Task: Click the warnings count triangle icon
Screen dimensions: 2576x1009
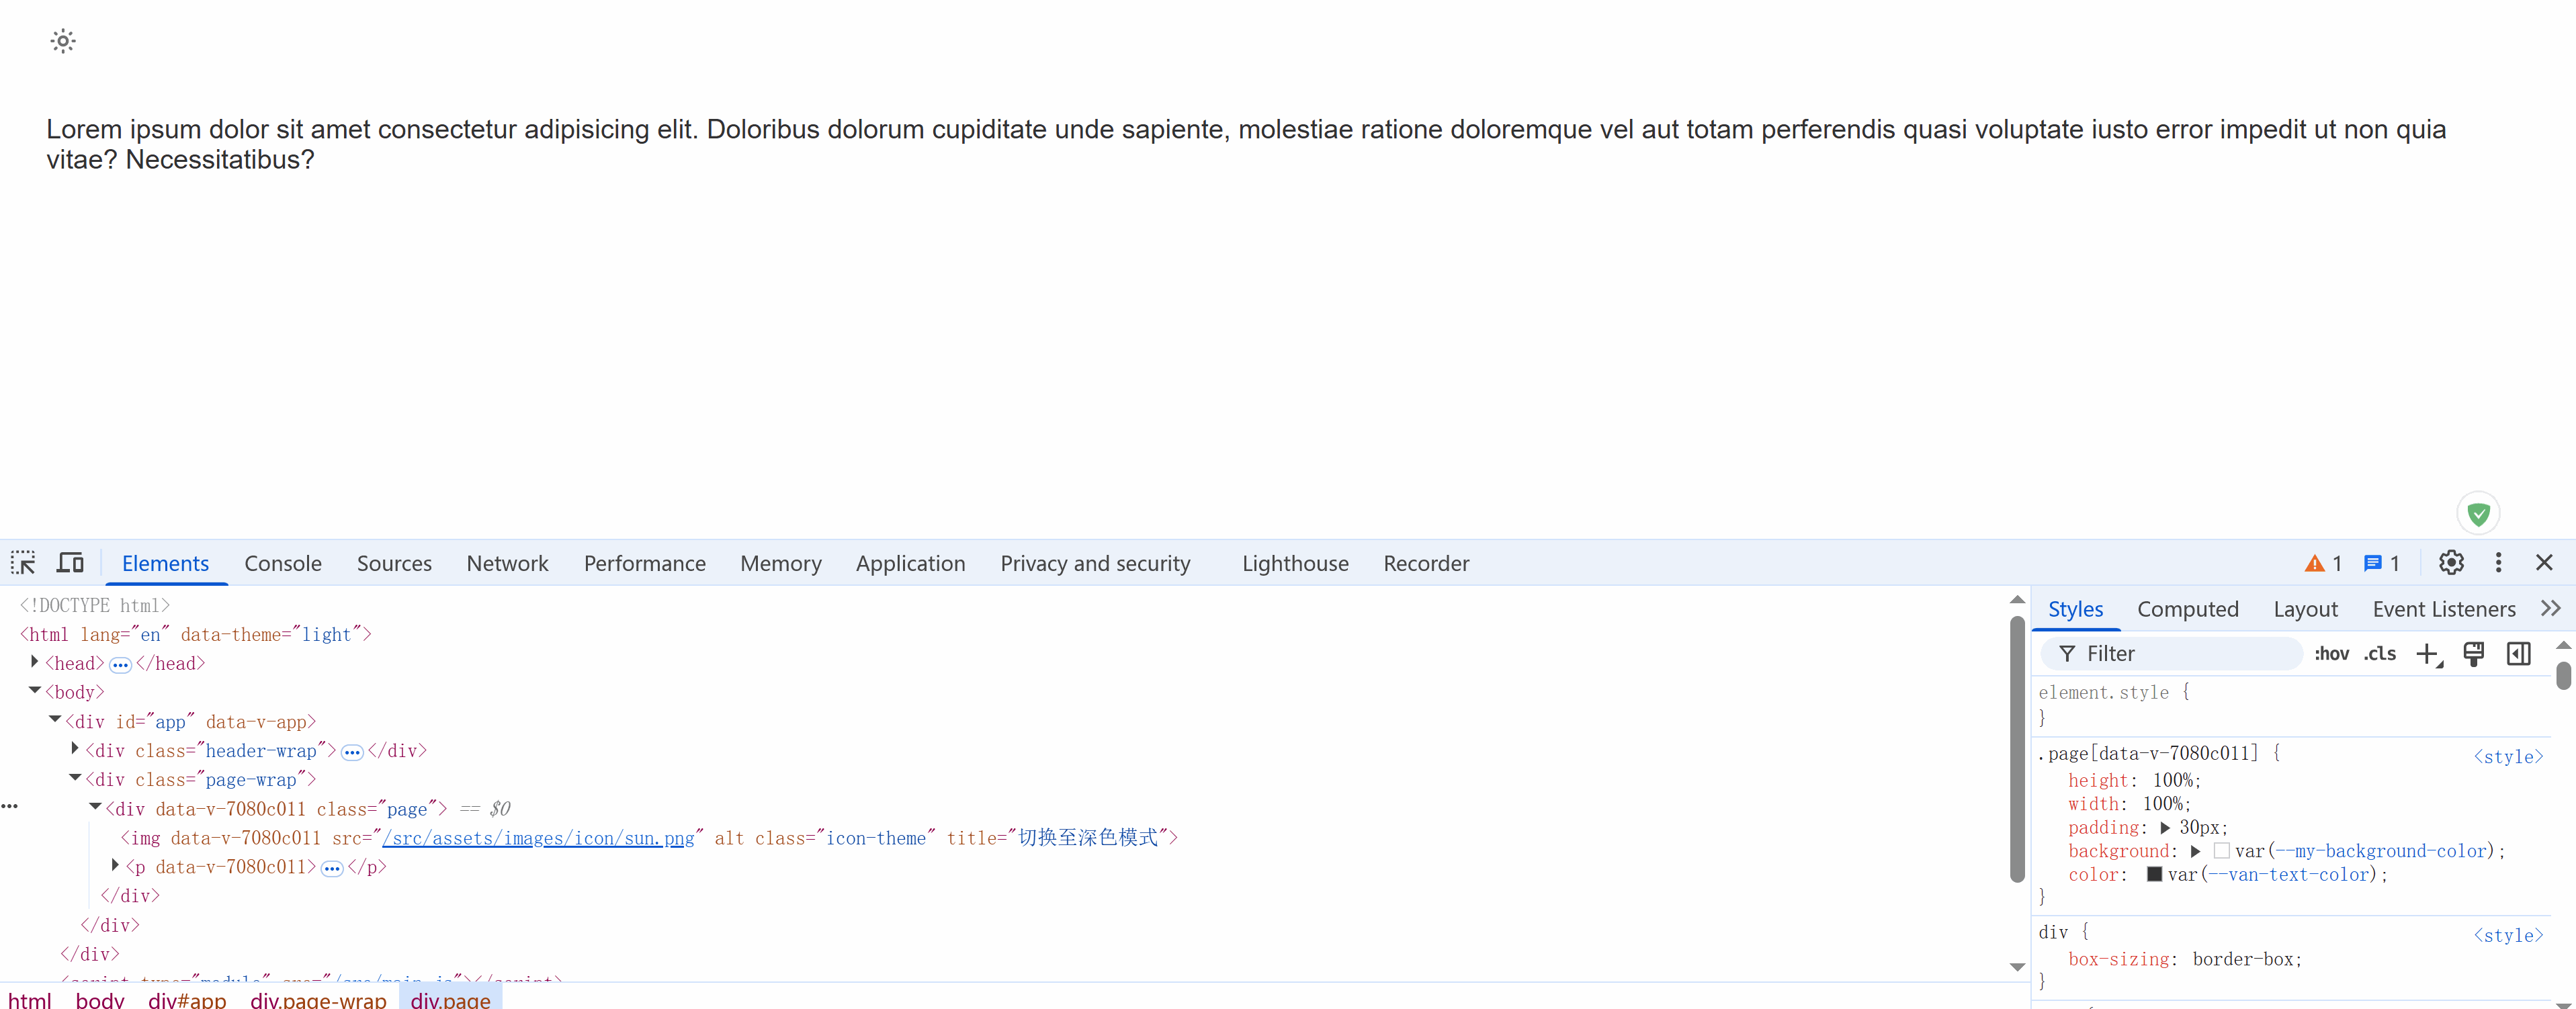Action: (2314, 564)
